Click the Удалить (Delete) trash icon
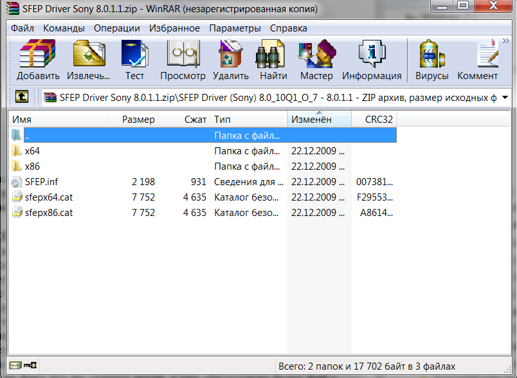This screenshot has width=517, height=378. (x=230, y=53)
